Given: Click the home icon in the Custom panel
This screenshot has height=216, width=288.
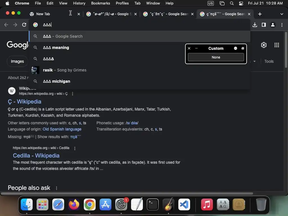Looking at the screenshot, I should pyautogui.click(x=243, y=48).
